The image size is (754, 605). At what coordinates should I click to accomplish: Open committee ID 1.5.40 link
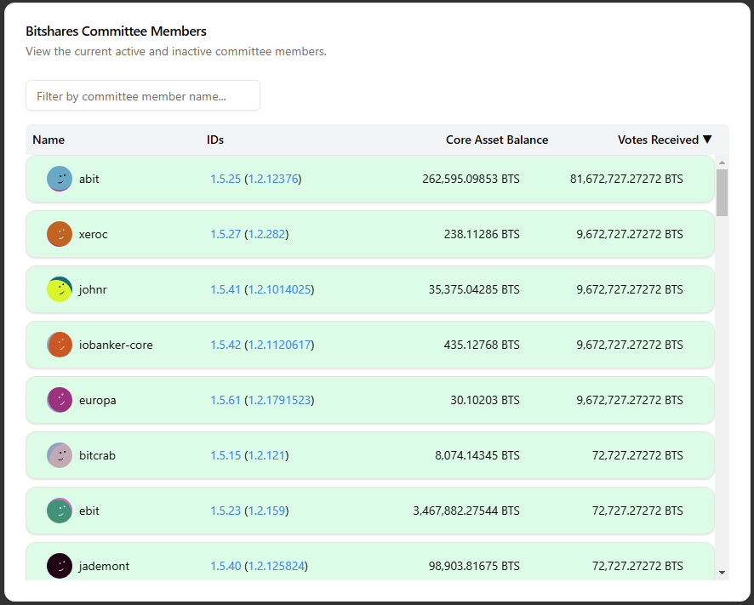[226, 566]
